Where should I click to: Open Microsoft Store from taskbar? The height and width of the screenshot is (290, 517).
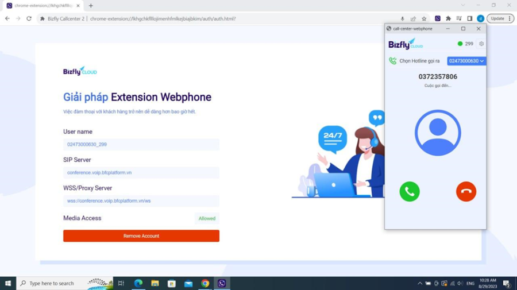[172, 284]
